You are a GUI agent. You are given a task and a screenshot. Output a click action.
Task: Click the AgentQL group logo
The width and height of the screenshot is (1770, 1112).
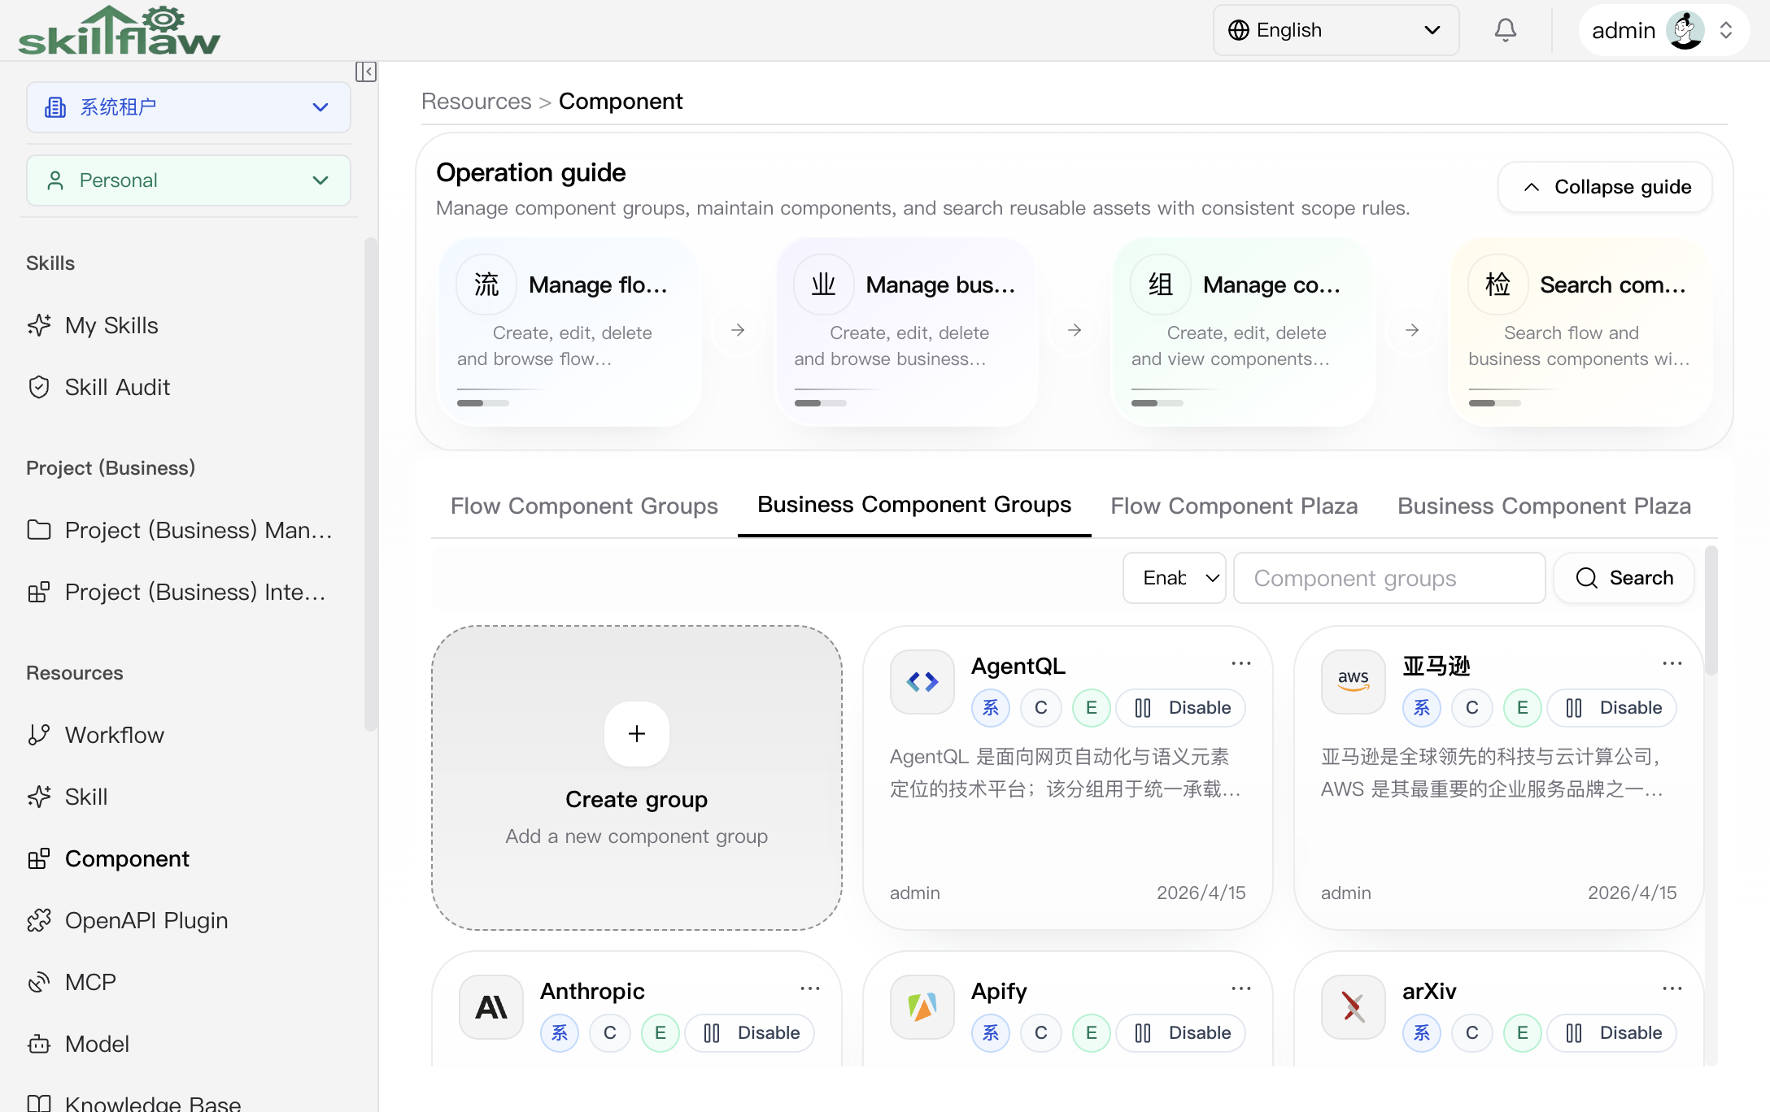[922, 682]
